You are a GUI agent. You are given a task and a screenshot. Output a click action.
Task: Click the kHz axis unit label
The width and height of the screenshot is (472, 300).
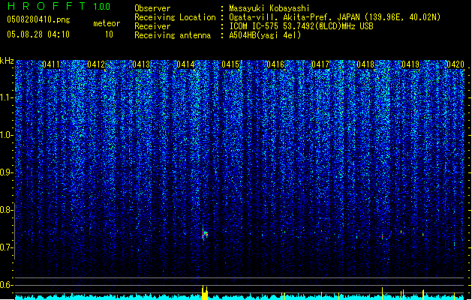coord(7,61)
